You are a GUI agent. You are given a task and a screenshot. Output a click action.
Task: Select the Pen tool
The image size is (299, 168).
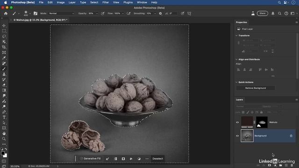click(x=4, y=112)
